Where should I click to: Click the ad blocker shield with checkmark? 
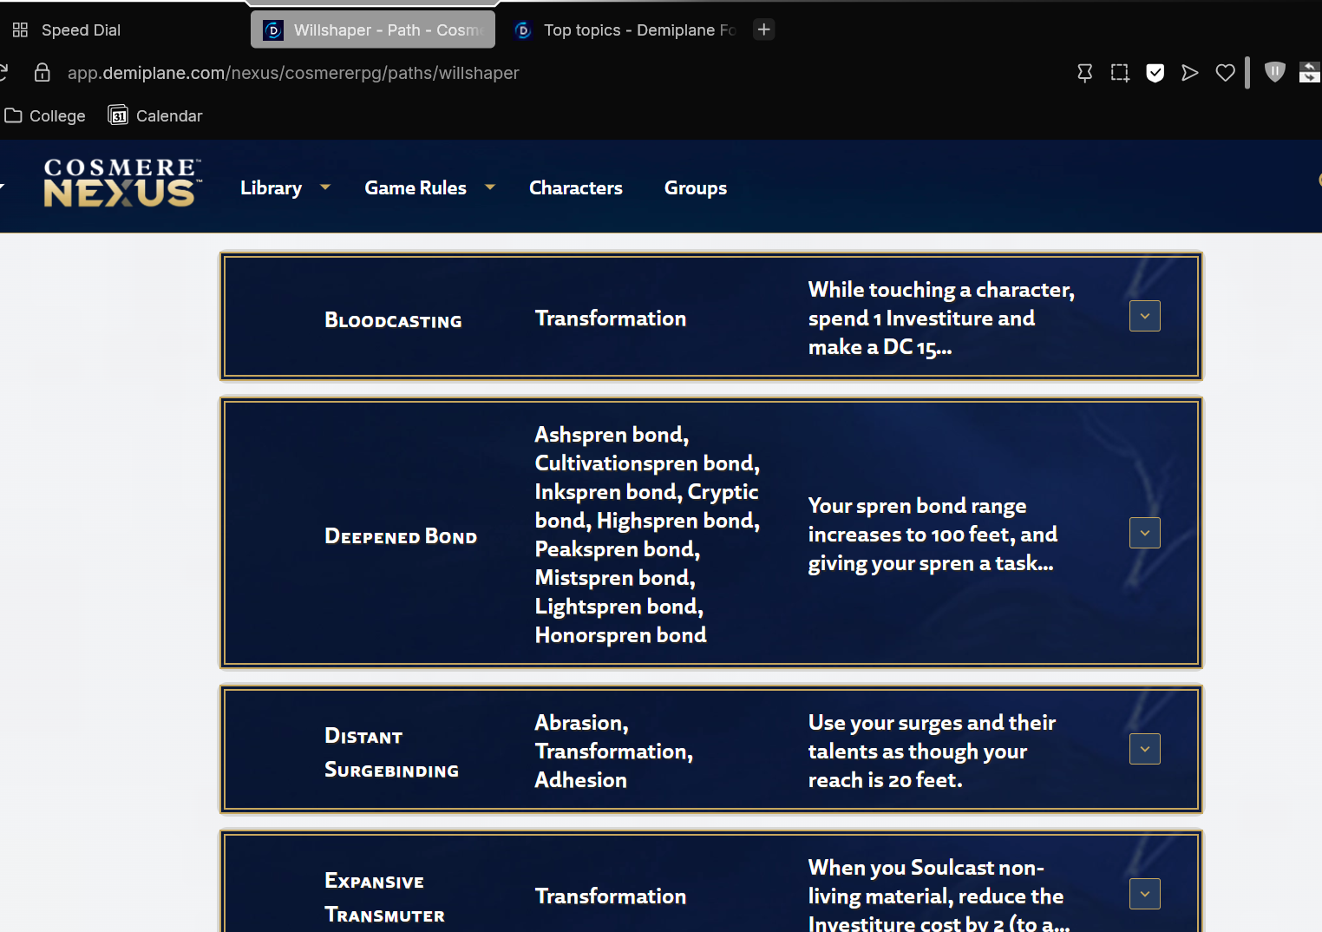[x=1155, y=73]
